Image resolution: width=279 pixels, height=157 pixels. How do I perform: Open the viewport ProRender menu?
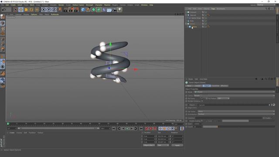click(x=55, y=14)
